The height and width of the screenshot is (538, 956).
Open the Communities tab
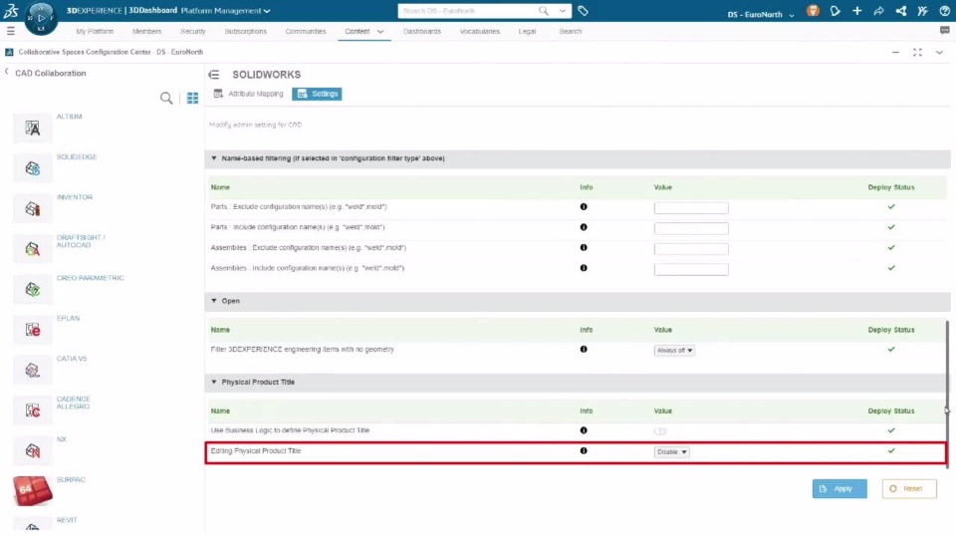(306, 31)
